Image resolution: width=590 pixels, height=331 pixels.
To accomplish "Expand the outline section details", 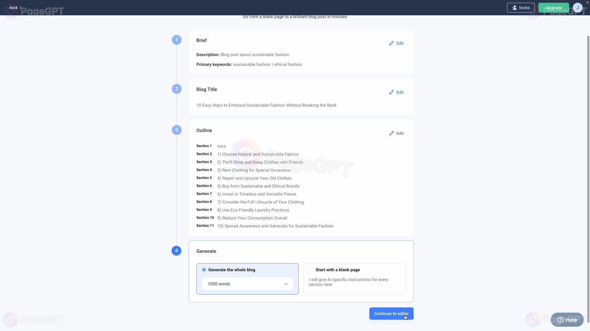I will point(396,133).
